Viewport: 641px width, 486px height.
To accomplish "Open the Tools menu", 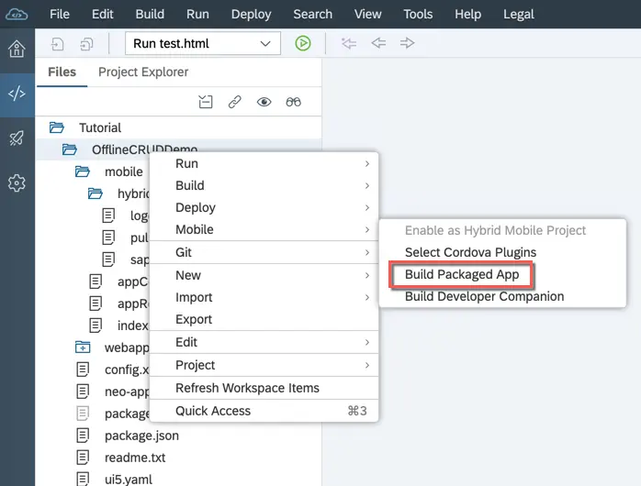I will tap(418, 15).
